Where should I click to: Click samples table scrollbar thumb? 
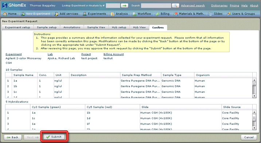(254, 84)
